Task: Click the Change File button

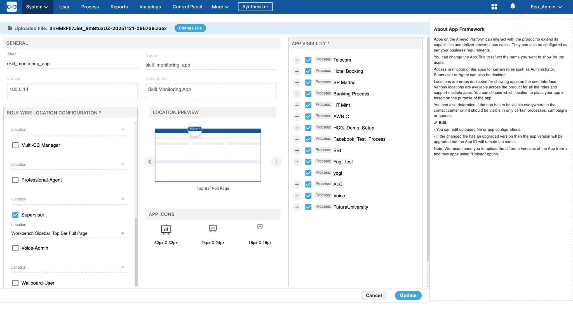Action: click(190, 28)
